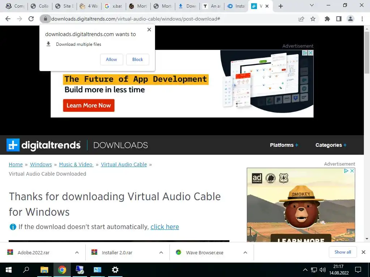Toggle the browser side panel icon
This screenshot has height=277, width=370.
coord(339,19)
